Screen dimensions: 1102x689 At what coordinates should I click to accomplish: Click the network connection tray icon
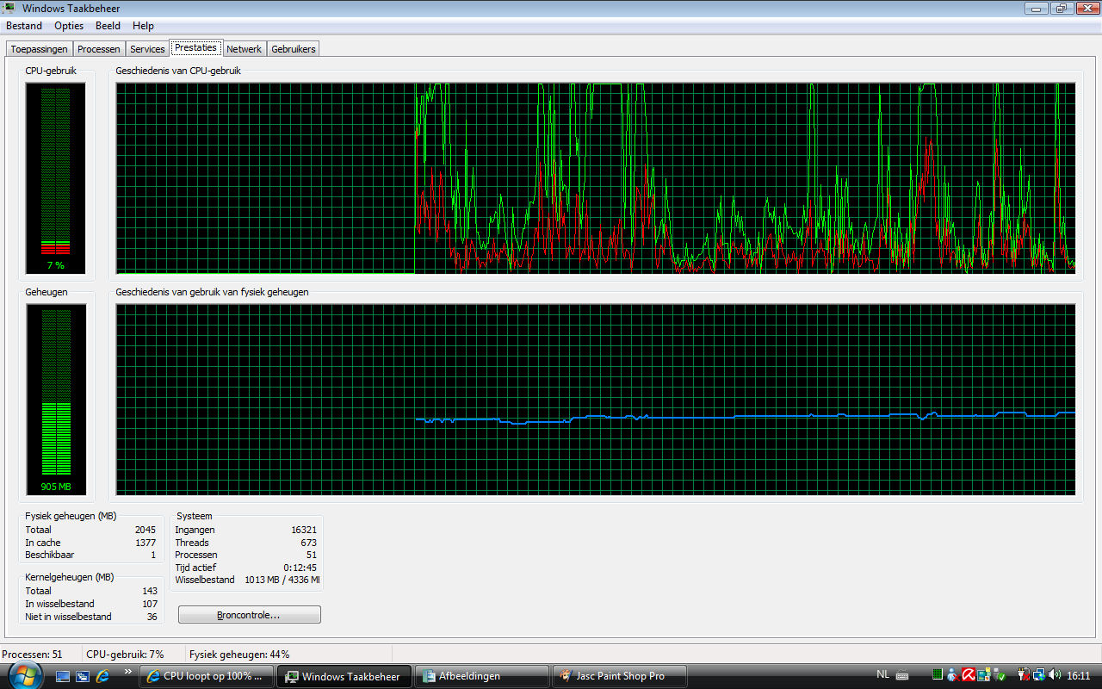click(1039, 675)
